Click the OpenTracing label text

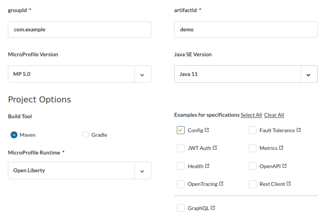203,184
